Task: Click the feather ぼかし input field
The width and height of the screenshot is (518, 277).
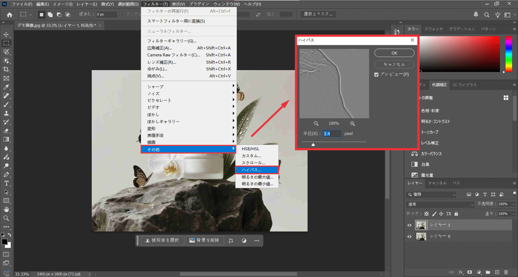Action: (x=106, y=14)
